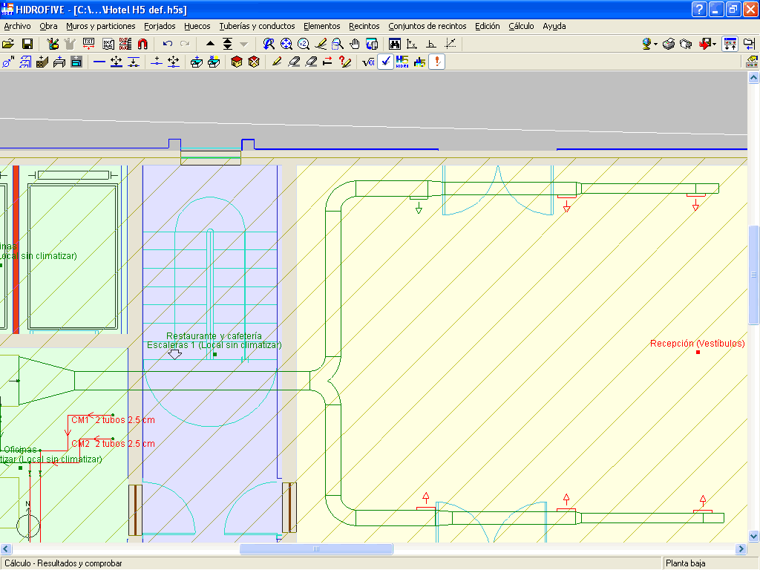Click the binoculars search icon
The image size is (760, 570).
click(x=395, y=44)
